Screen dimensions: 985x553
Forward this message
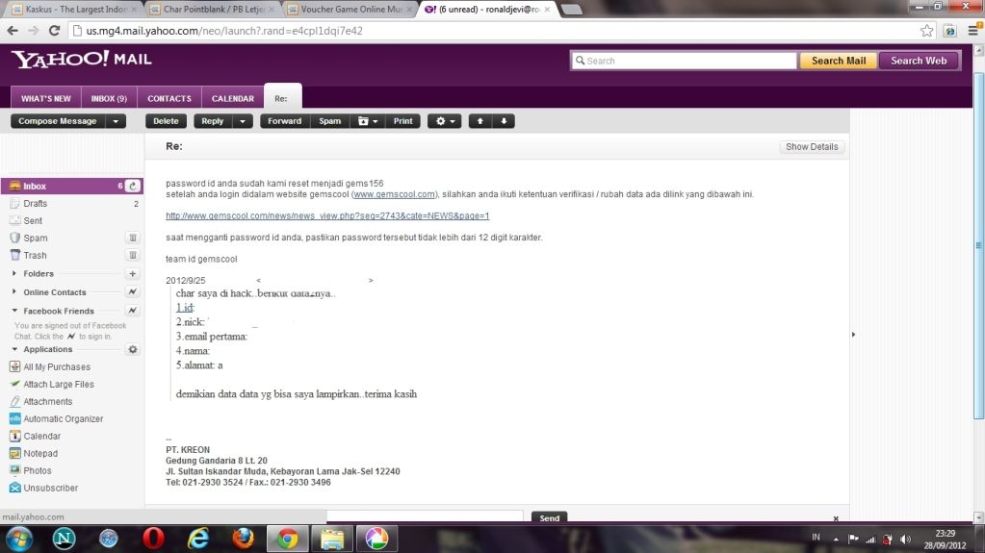point(285,121)
